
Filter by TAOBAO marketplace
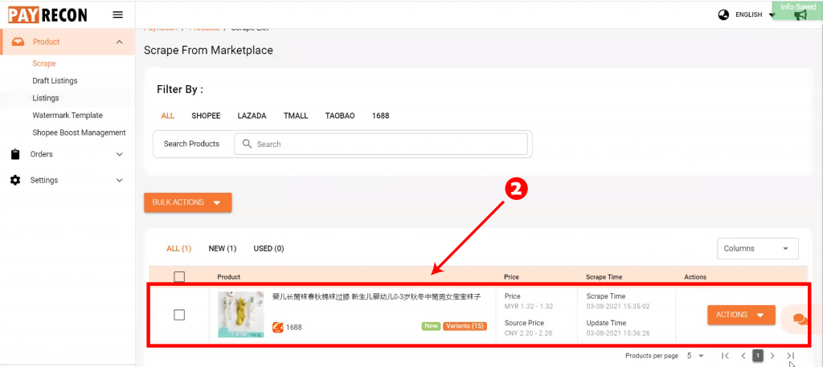pos(340,116)
